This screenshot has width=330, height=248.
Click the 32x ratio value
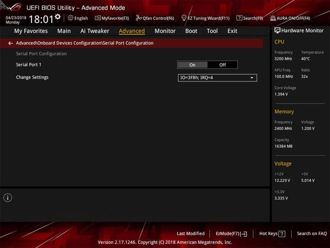[x=304, y=77]
